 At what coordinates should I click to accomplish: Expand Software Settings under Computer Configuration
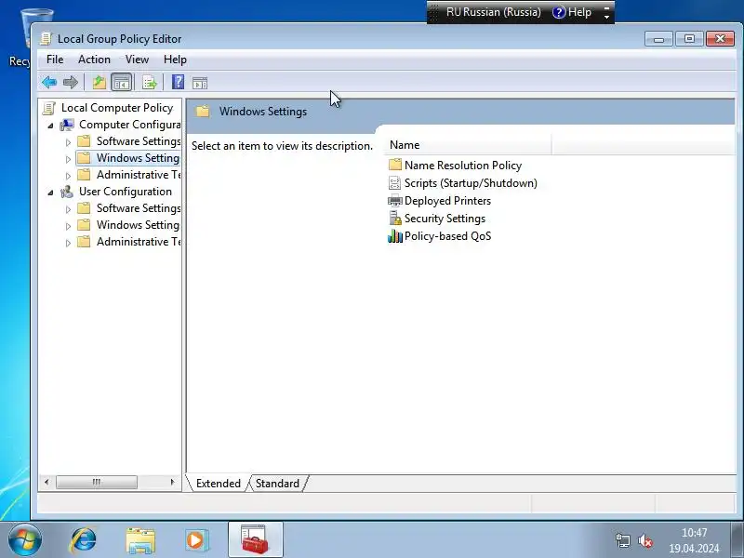coord(68,142)
